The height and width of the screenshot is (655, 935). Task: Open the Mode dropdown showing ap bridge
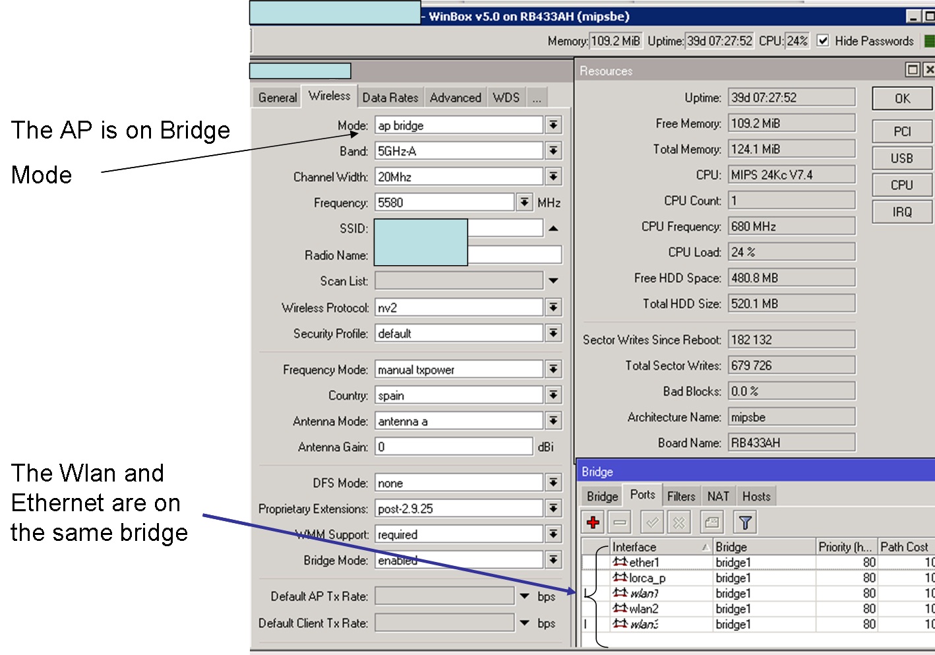(x=553, y=125)
